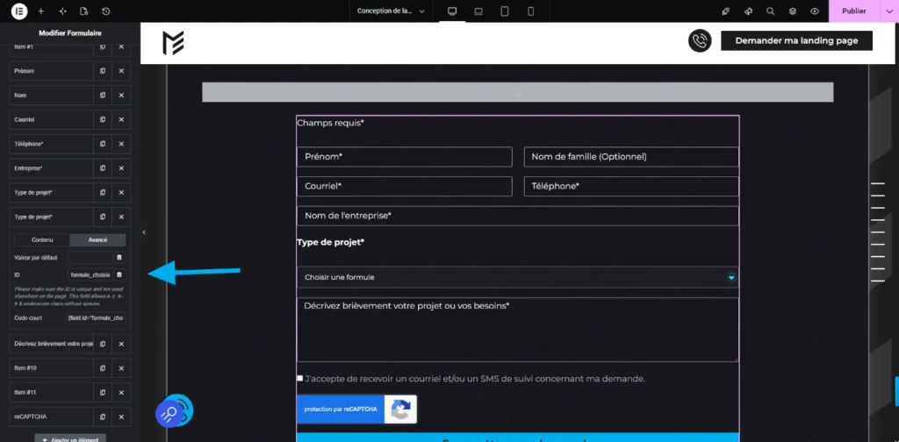Image resolution: width=899 pixels, height=442 pixels.
Task: Open the structure layers icon
Action: coord(793,11)
